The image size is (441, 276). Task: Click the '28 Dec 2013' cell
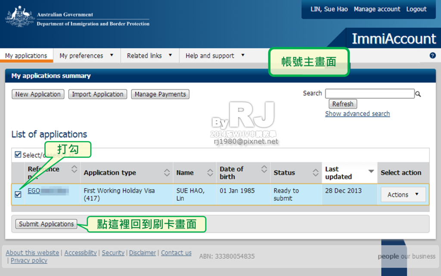point(350,194)
